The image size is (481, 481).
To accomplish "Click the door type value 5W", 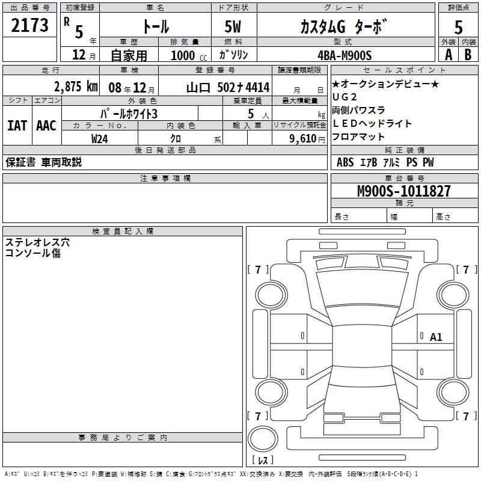I will pyautogui.click(x=233, y=26).
